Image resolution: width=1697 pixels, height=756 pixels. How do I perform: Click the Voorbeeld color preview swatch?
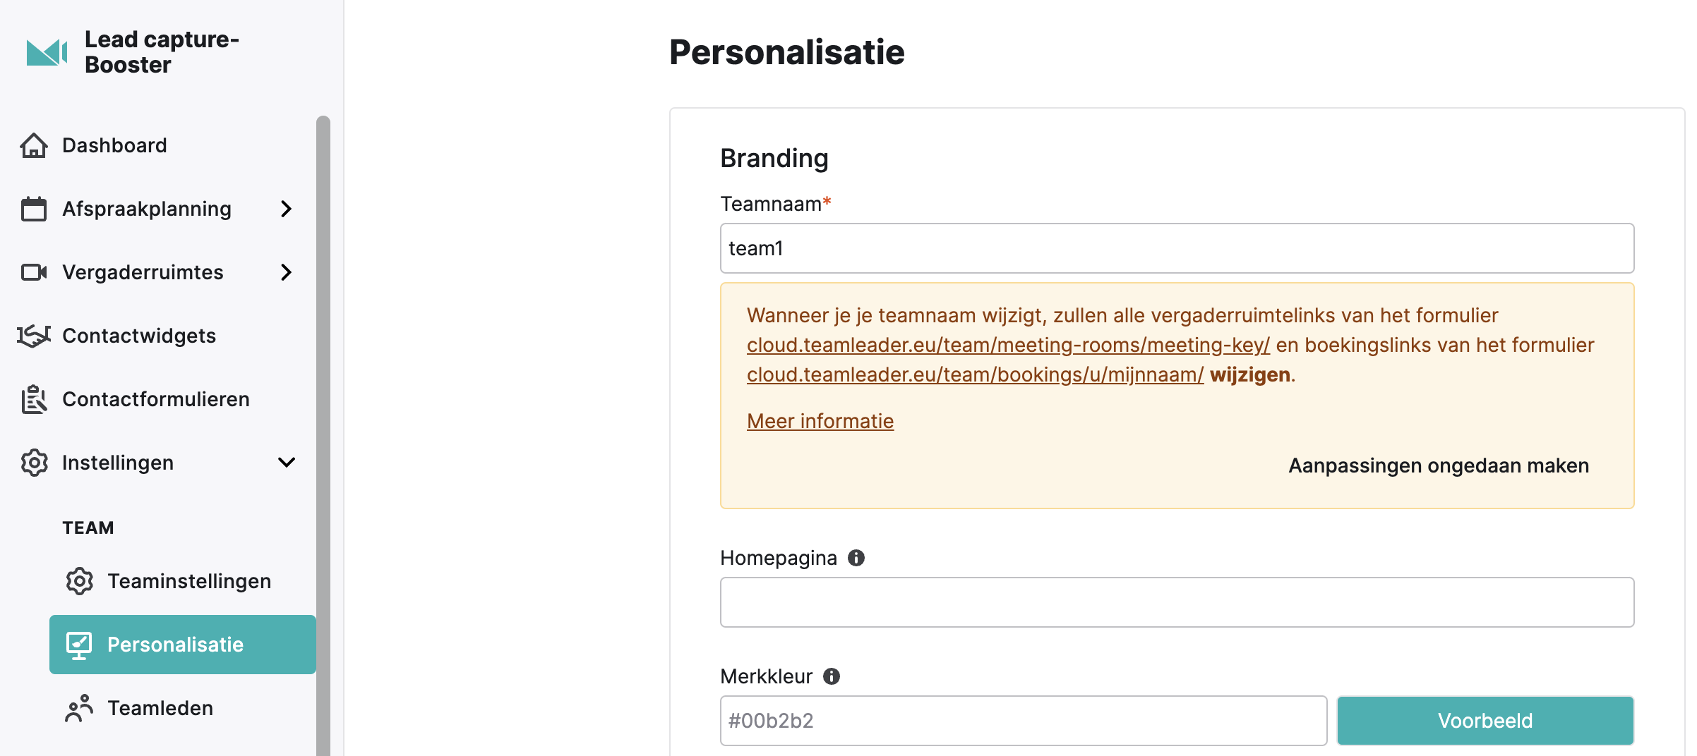[1485, 721]
